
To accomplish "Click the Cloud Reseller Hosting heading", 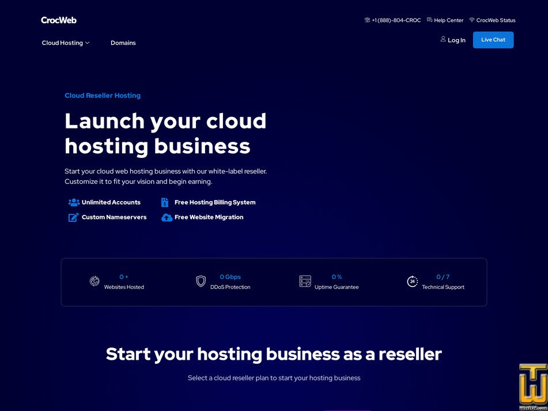I will pyautogui.click(x=103, y=96).
